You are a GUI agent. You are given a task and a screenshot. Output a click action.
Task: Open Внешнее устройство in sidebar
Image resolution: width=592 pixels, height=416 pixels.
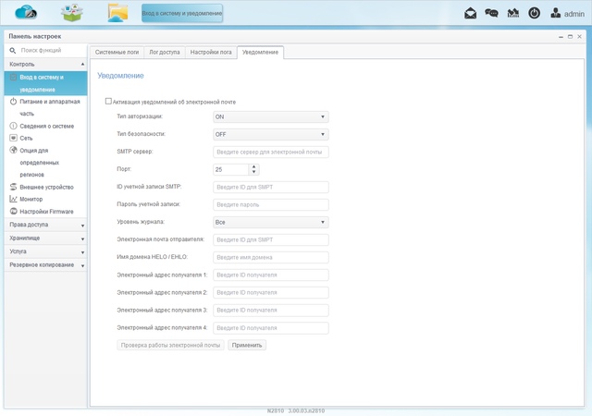pyautogui.click(x=46, y=187)
